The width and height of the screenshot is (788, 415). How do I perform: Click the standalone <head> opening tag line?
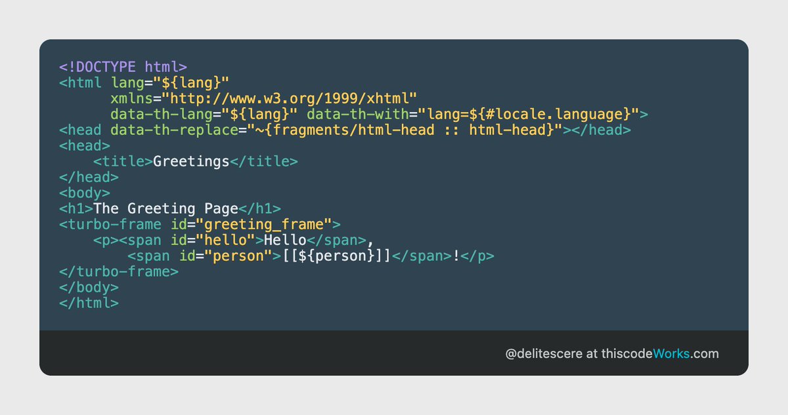point(84,146)
